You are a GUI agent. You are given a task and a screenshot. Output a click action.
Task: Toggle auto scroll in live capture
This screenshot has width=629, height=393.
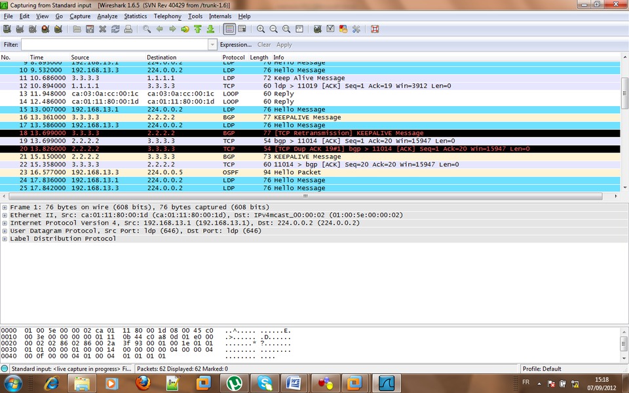pyautogui.click(x=242, y=29)
